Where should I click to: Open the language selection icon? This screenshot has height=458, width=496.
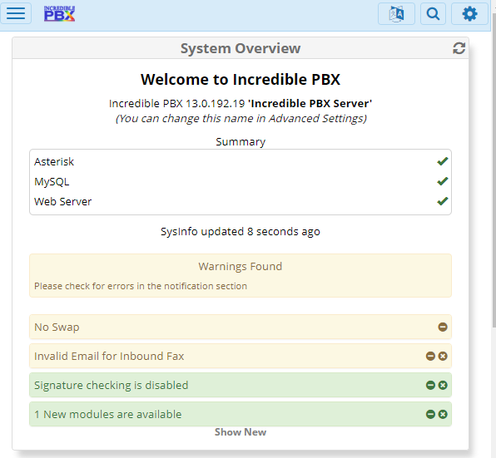pos(396,13)
